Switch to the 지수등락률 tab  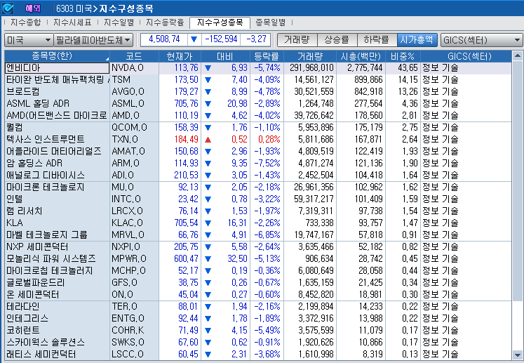[165, 22]
